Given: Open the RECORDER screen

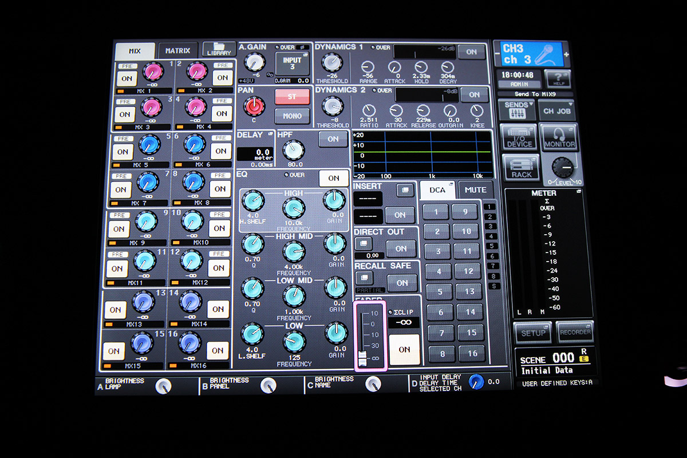Looking at the screenshot, I should pyautogui.click(x=574, y=332).
